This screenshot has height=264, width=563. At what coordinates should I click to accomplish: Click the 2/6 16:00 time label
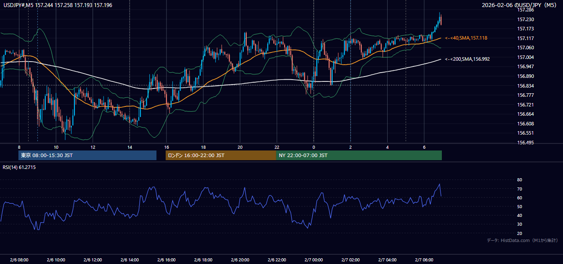click(167, 260)
